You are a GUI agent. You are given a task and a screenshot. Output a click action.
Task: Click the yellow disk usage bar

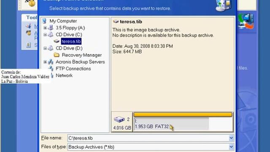tap(183, 114)
